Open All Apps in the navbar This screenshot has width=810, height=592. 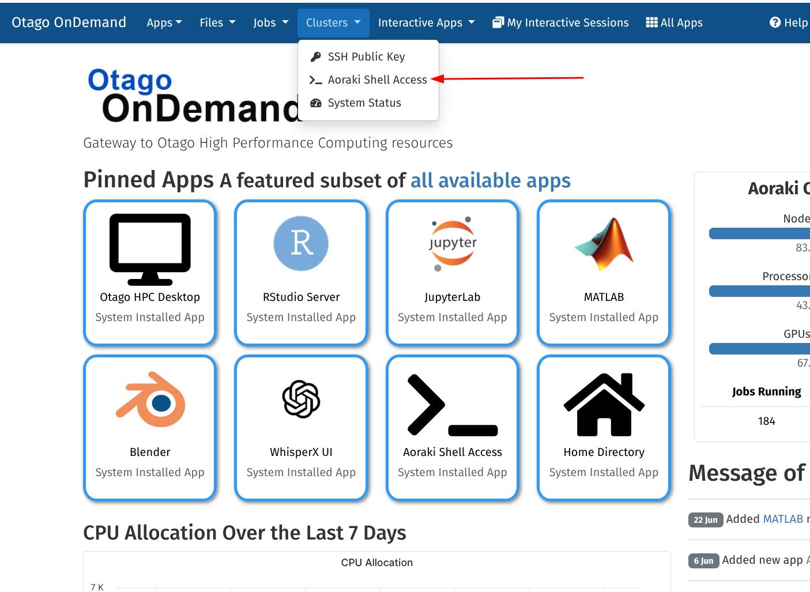click(x=674, y=22)
